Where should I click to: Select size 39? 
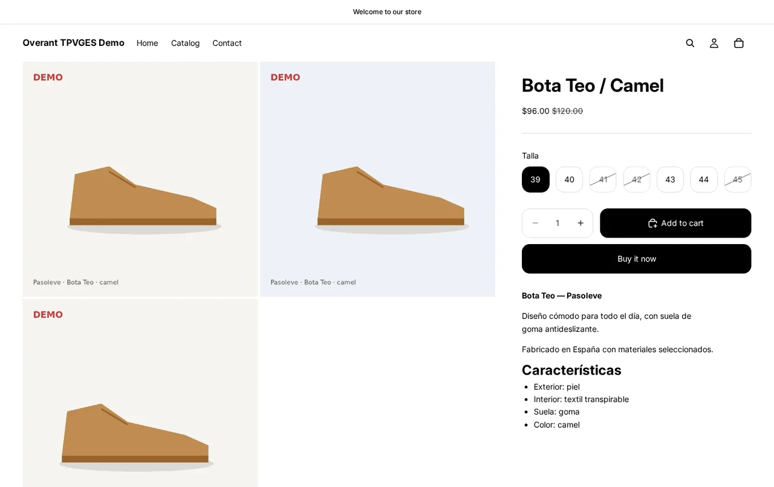pos(536,179)
